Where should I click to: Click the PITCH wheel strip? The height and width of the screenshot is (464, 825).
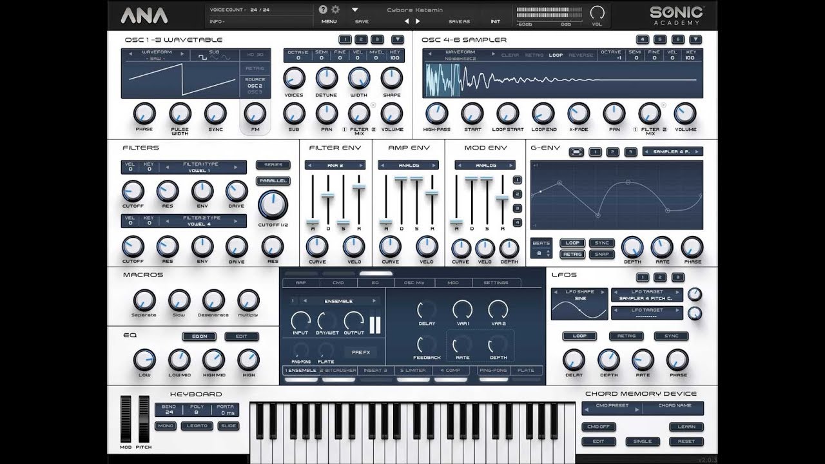[x=144, y=419]
